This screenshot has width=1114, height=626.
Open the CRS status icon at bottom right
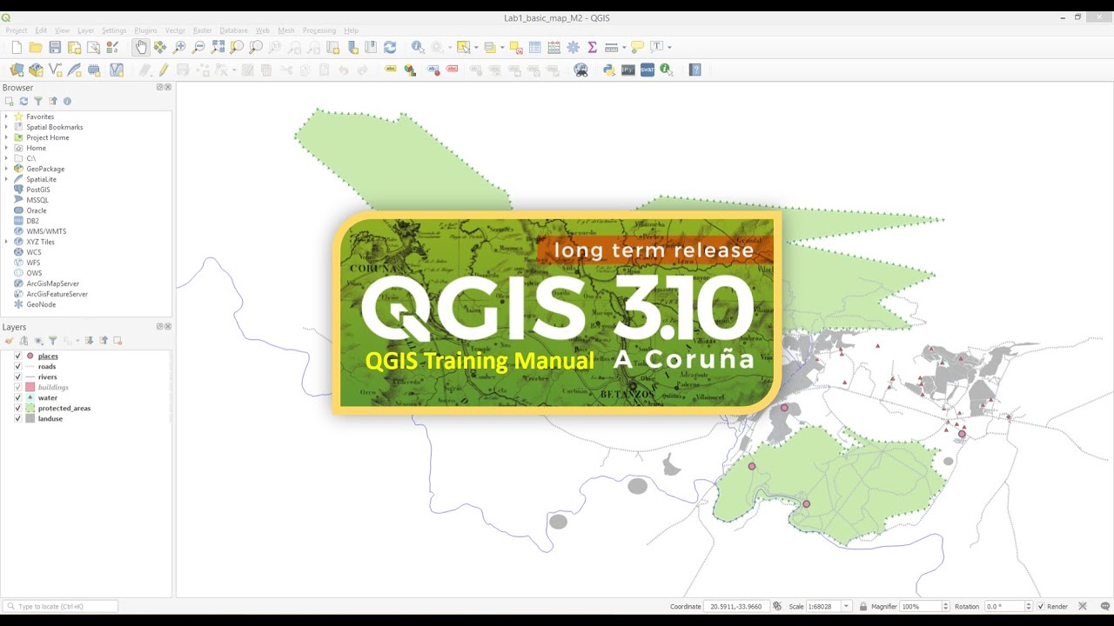pyautogui.click(x=1083, y=606)
